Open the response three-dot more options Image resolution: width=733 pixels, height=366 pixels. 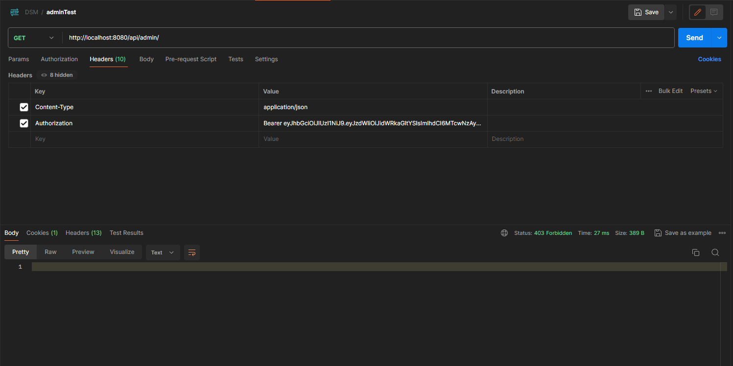point(722,233)
